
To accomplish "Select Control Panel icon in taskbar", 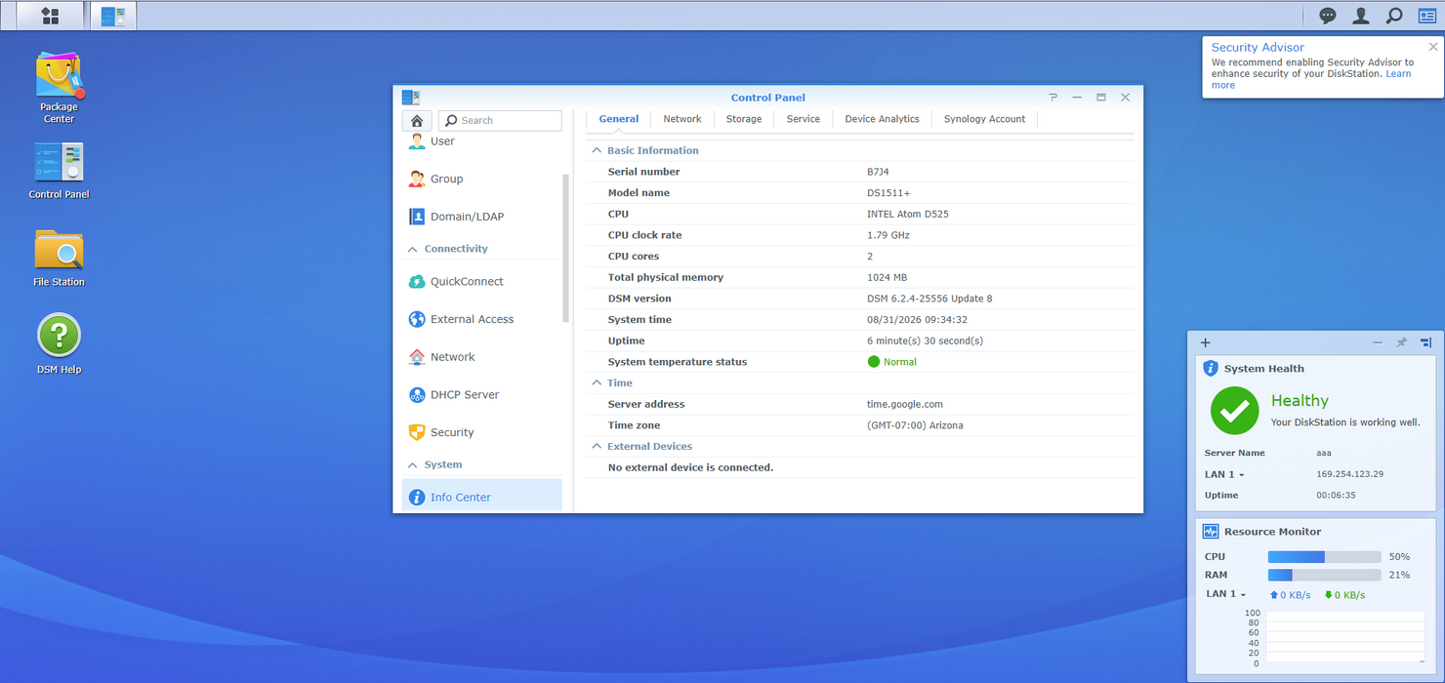I will click(113, 16).
